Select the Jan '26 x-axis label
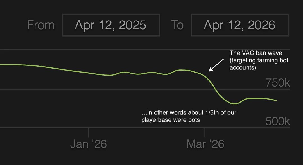 click(x=89, y=144)
